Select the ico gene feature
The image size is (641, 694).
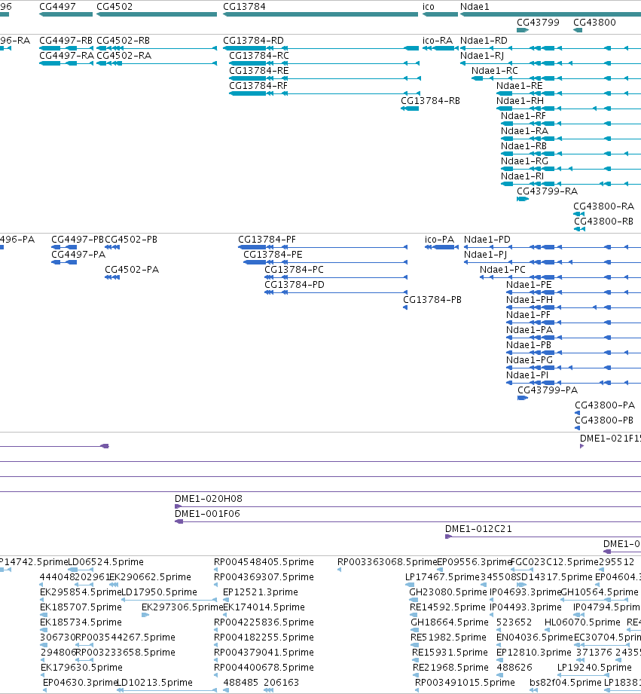(x=440, y=14)
